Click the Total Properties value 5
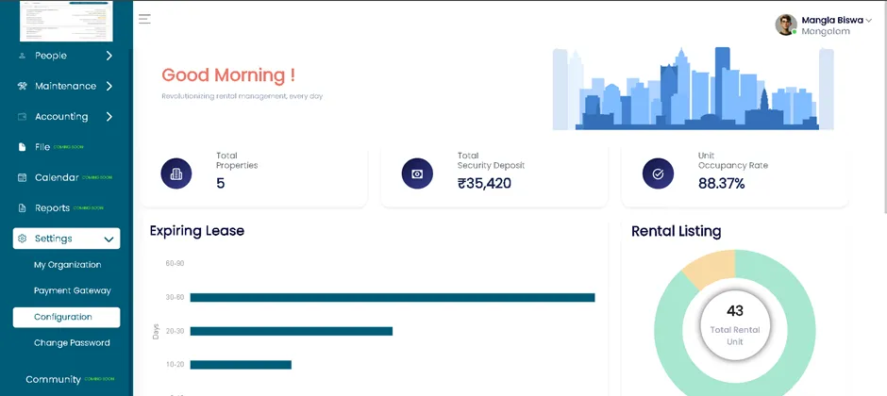 pyautogui.click(x=221, y=183)
